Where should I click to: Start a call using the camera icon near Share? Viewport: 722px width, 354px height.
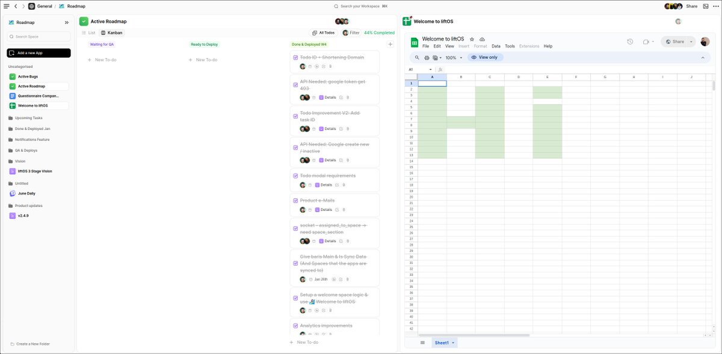(646, 41)
